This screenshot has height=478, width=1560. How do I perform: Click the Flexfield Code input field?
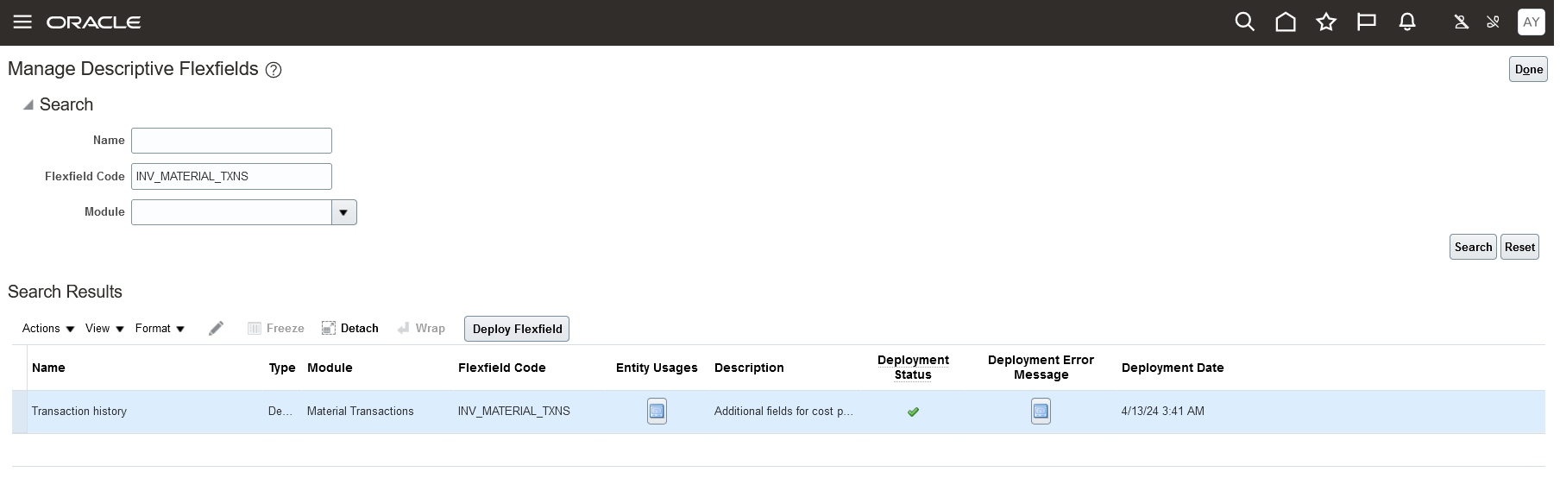(231, 176)
